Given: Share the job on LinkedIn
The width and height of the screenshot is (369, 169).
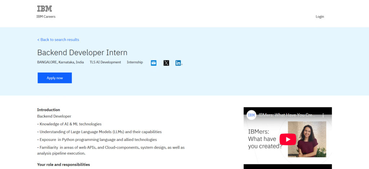Looking at the screenshot, I should [x=178, y=63].
